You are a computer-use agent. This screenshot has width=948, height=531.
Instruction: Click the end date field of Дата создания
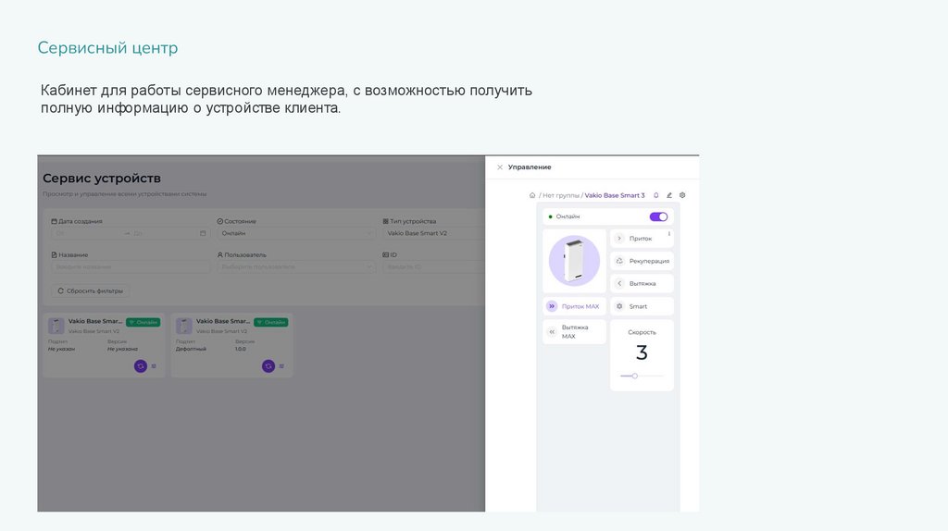point(165,233)
